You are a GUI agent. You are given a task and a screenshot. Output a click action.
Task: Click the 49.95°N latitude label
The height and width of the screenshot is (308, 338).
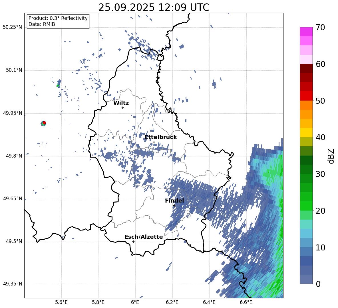[x=13, y=113]
